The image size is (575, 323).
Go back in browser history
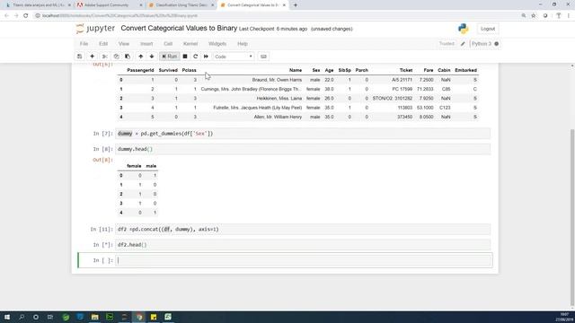point(6,15)
